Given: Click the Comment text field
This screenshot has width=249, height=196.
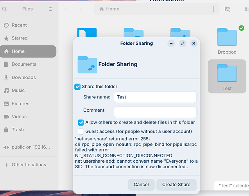Looking at the screenshot, I should (155, 112).
